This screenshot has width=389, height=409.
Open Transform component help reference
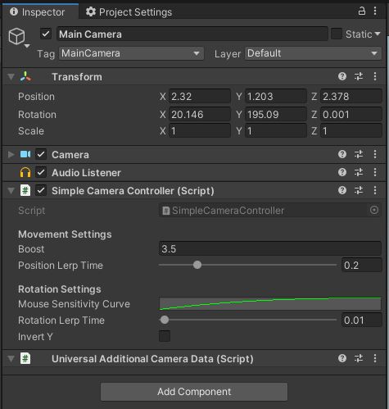342,76
